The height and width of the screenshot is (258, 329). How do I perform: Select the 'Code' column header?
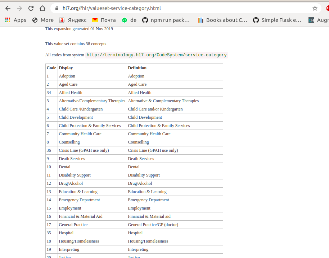(x=51, y=68)
